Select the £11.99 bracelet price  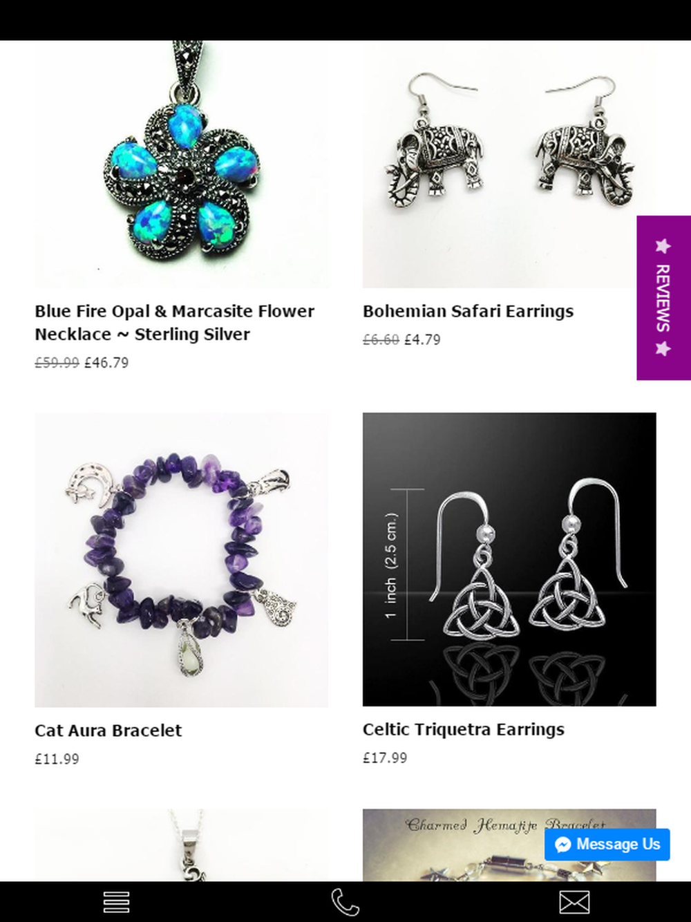pyautogui.click(x=57, y=759)
